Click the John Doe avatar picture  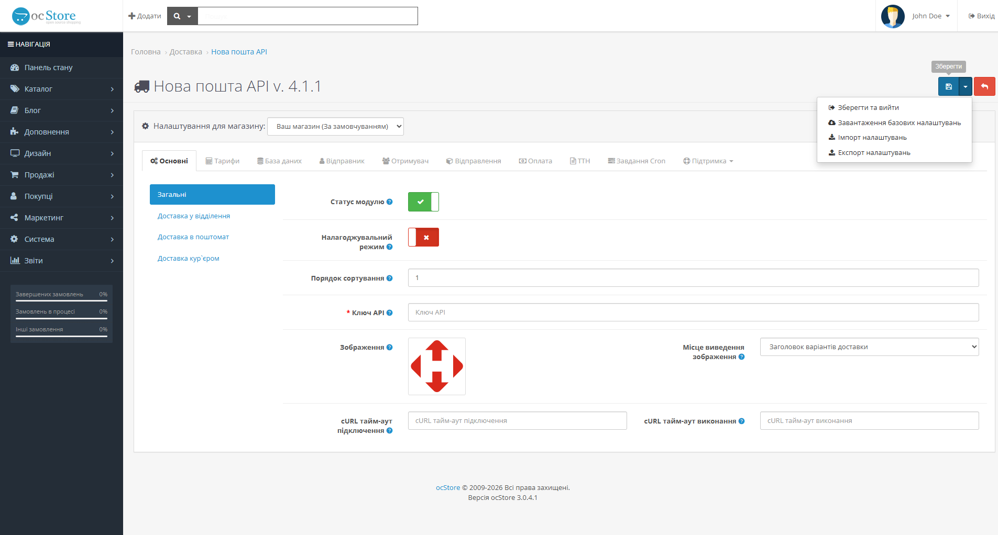pyautogui.click(x=893, y=16)
